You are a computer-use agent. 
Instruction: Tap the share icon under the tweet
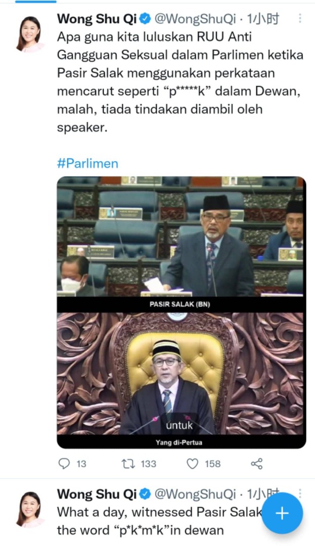point(256,464)
